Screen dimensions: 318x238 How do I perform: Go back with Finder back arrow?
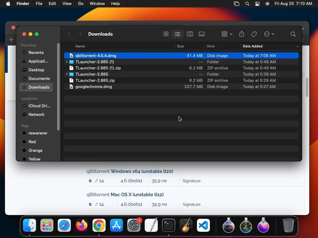point(69,34)
